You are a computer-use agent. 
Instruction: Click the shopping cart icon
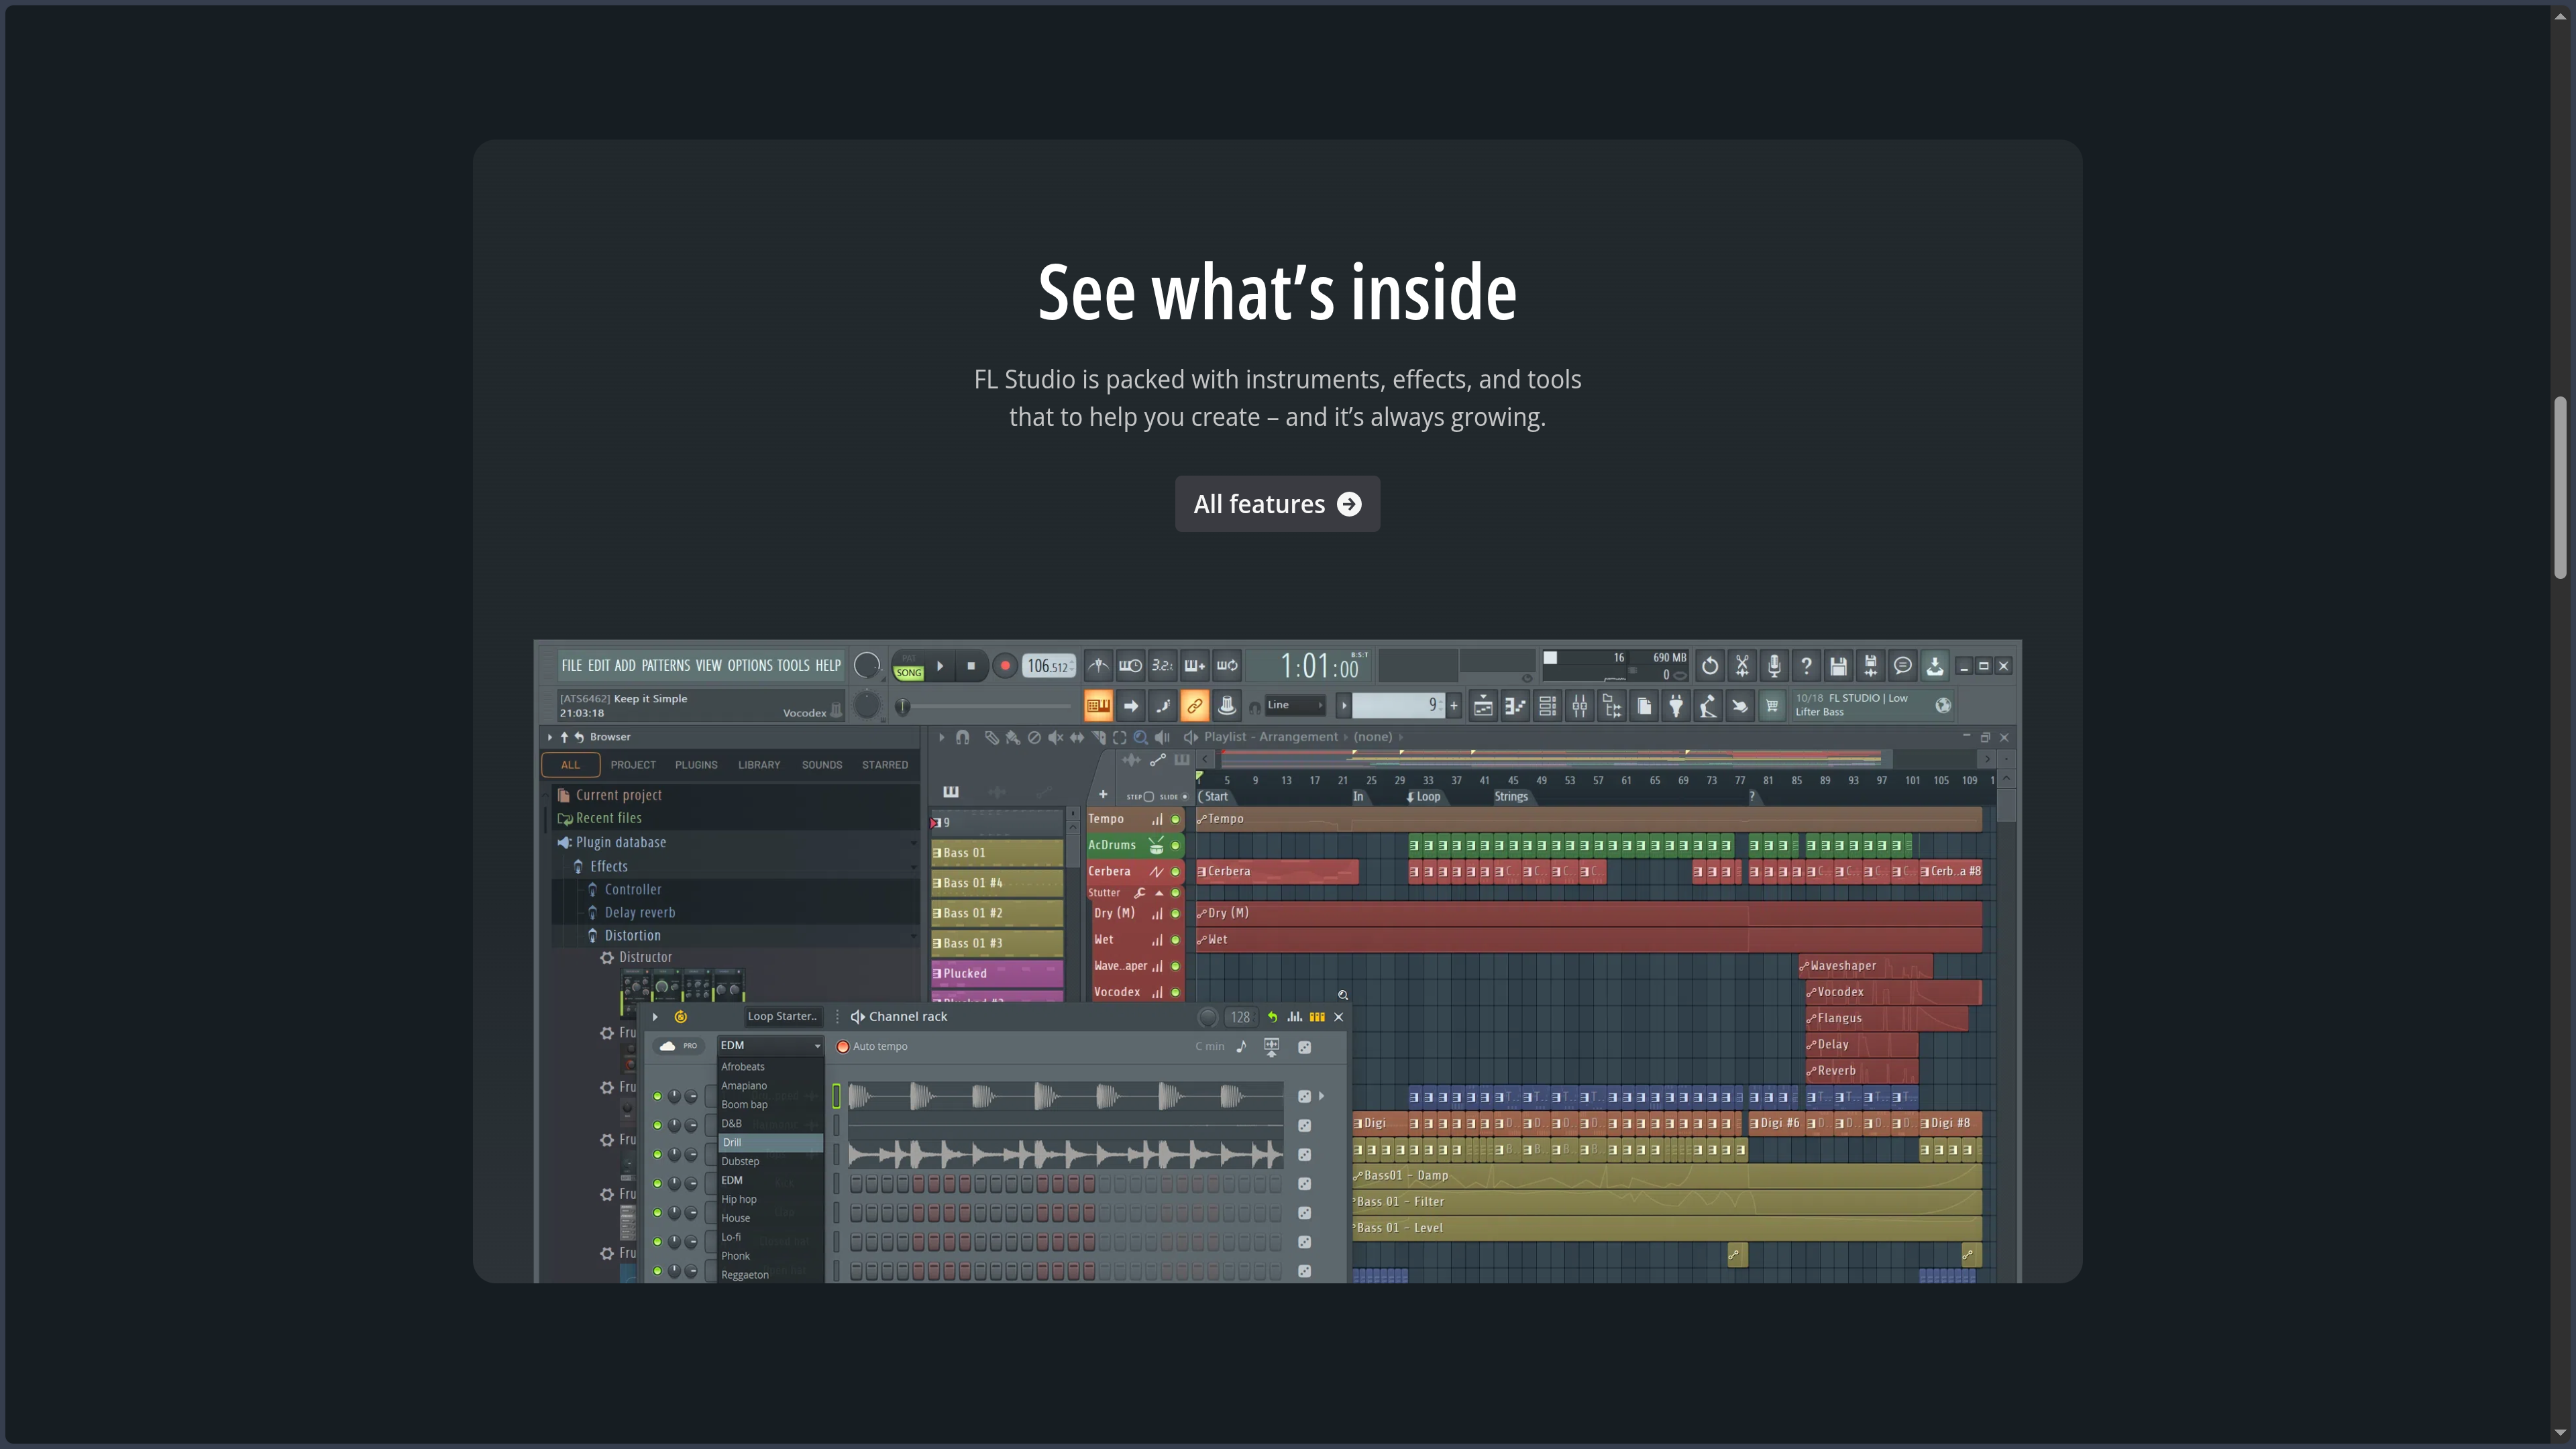(1772, 706)
